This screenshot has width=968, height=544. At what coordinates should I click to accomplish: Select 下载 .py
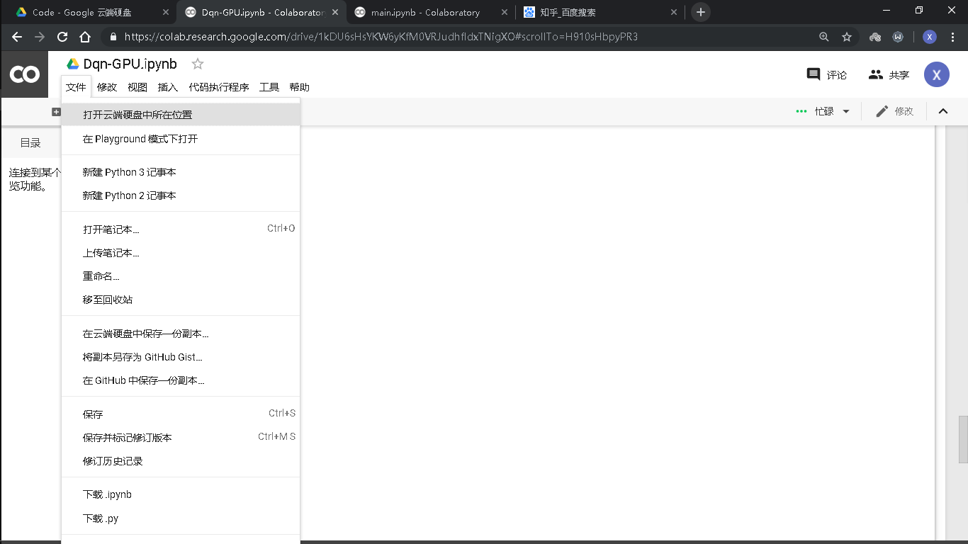click(x=181, y=518)
